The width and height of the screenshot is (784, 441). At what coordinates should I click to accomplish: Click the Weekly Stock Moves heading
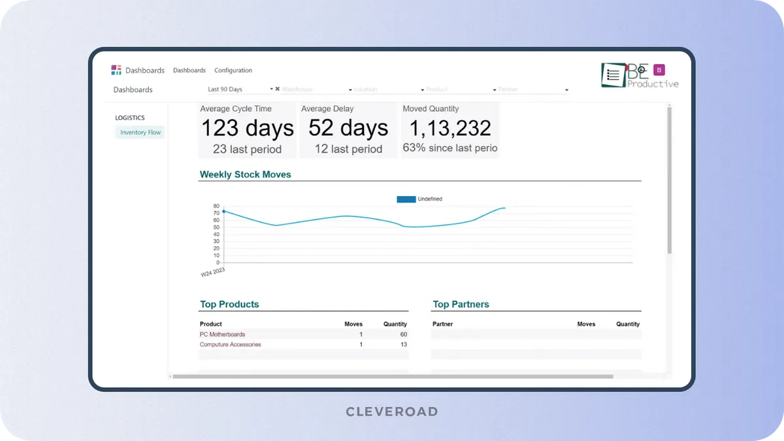tap(246, 174)
